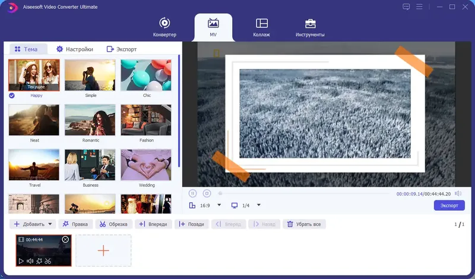Click the Обрезка trim button
Viewport: 475px width, 279px height.
click(113, 224)
